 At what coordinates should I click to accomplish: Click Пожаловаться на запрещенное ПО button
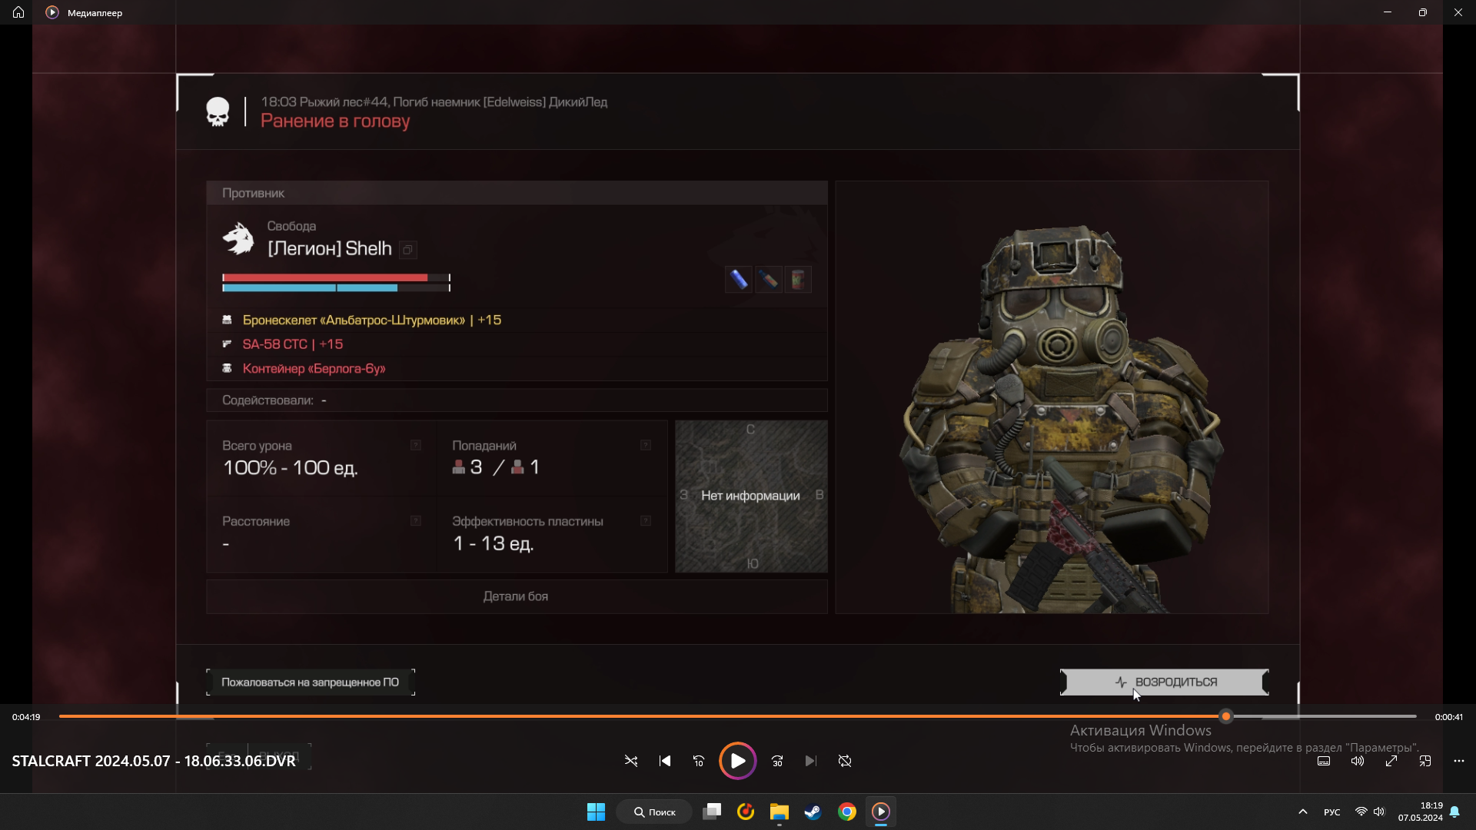point(311,682)
